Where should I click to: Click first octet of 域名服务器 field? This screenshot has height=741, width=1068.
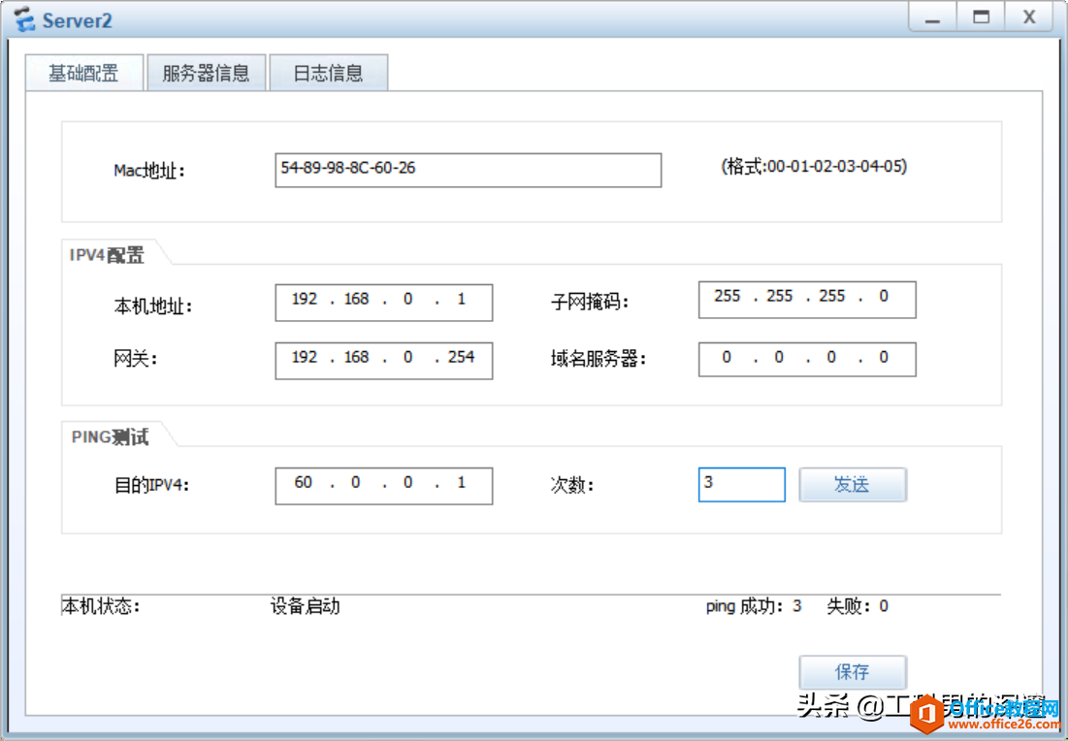(728, 358)
